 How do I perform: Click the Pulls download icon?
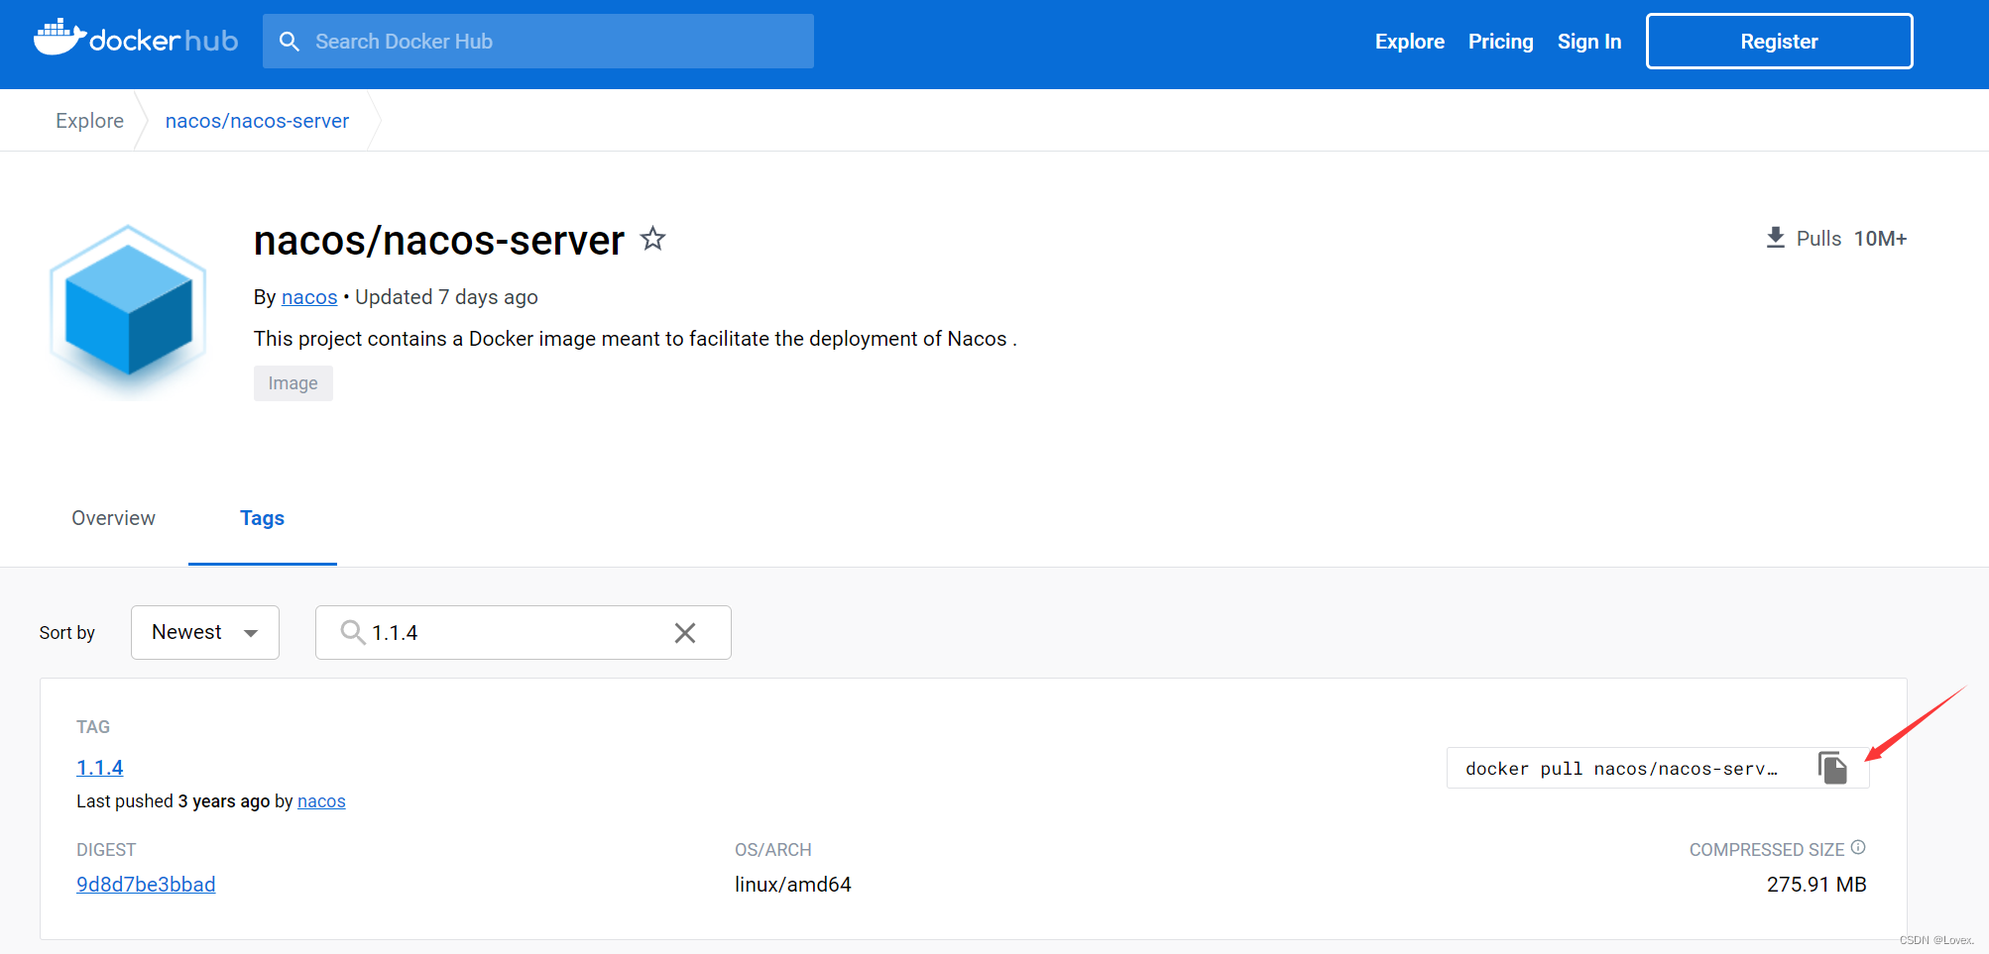[x=1775, y=238]
